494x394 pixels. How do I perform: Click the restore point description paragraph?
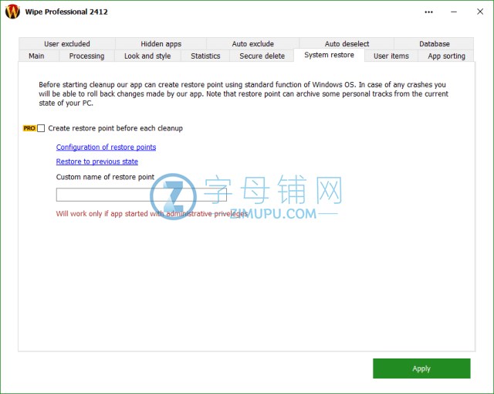point(243,94)
